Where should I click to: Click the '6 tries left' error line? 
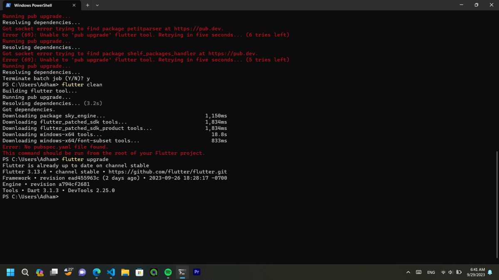coord(146,35)
